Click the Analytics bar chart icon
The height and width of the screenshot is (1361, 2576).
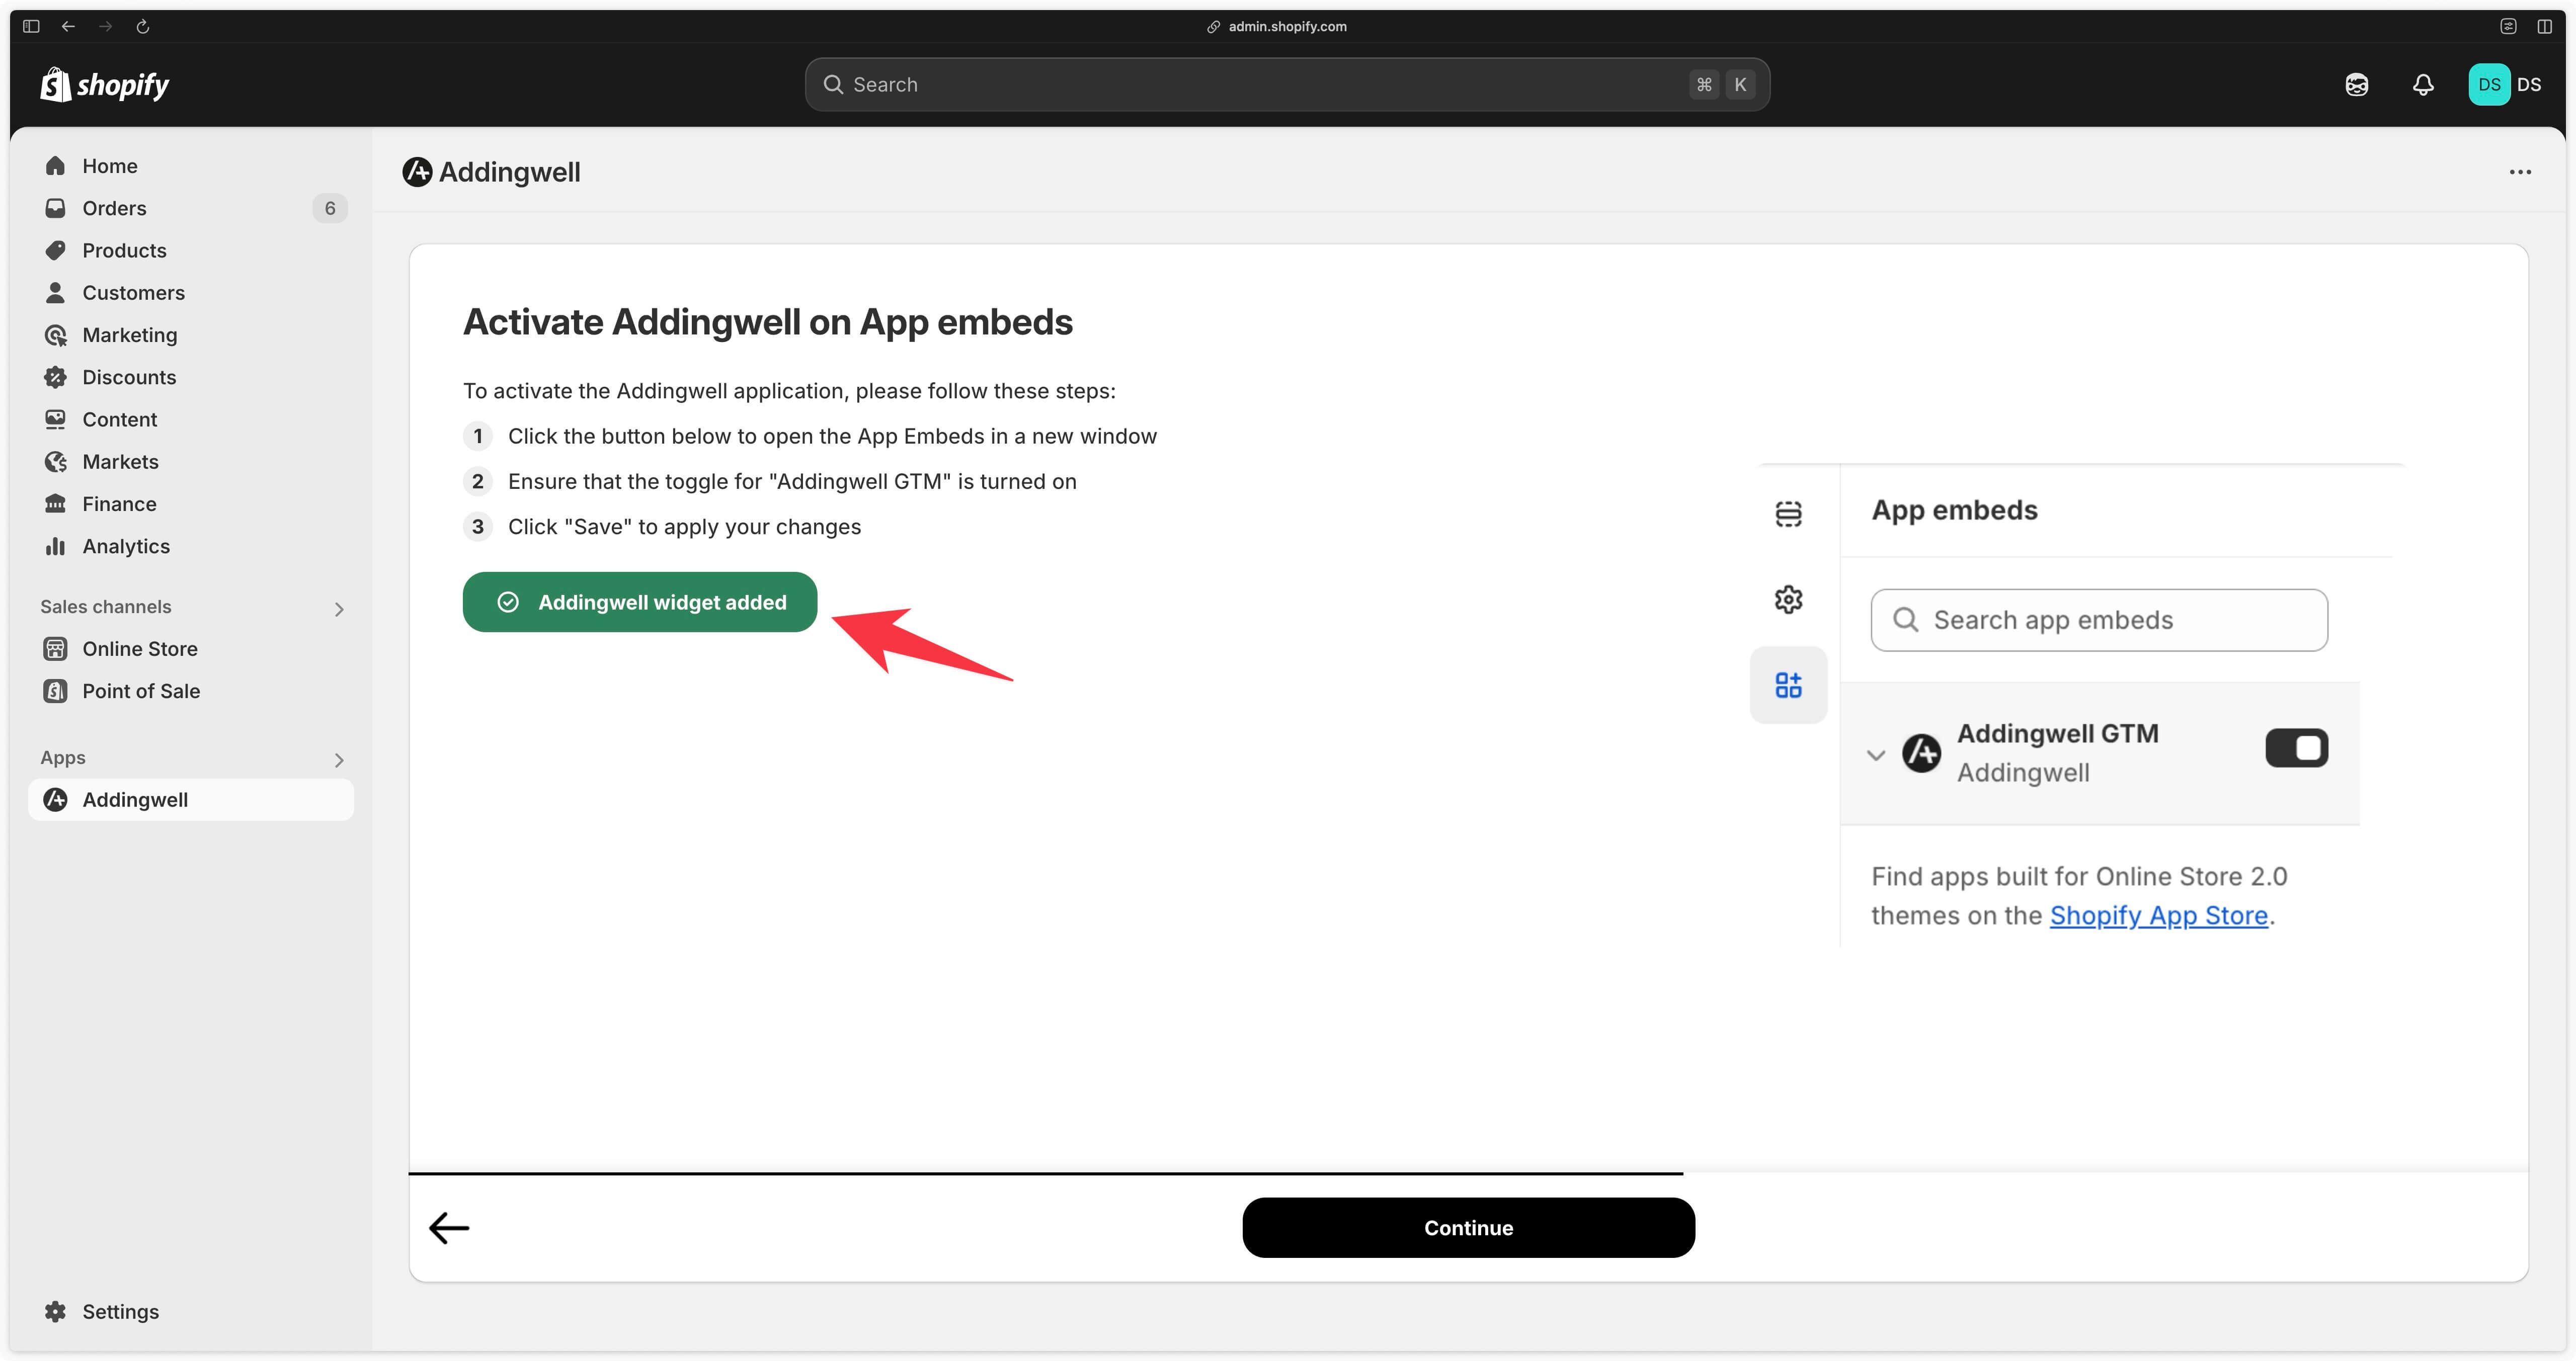pyautogui.click(x=55, y=546)
